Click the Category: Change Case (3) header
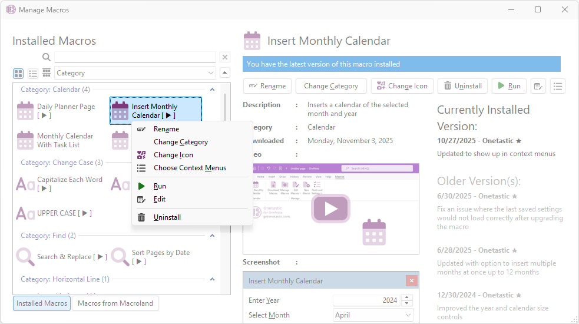This screenshot has height=324, width=579. coord(62,163)
